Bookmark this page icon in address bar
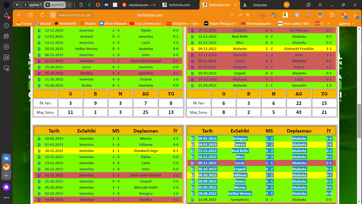This screenshot has height=204, width=362. pos(248,15)
